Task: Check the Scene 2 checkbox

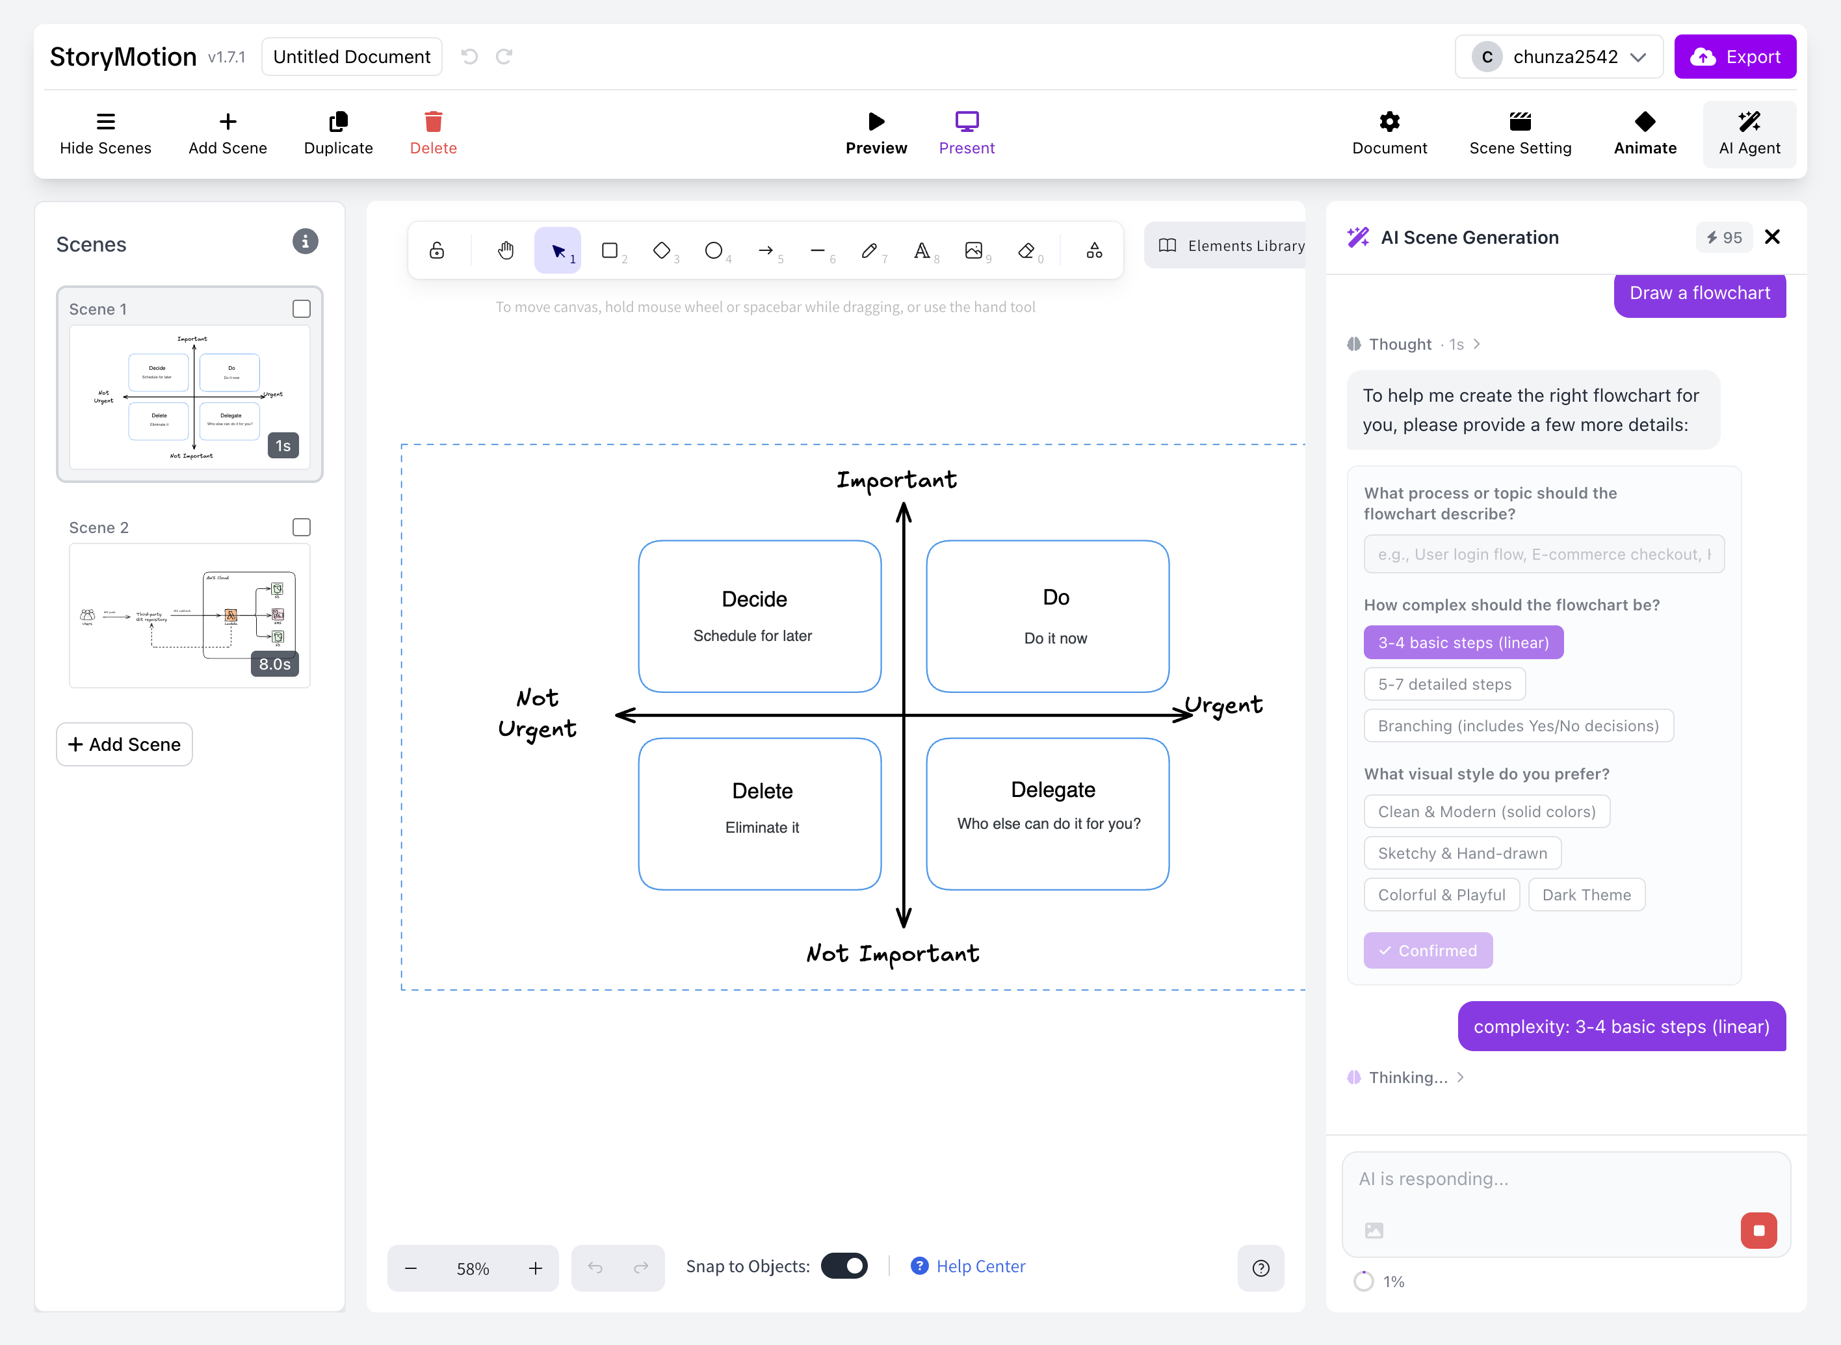Action: point(301,527)
